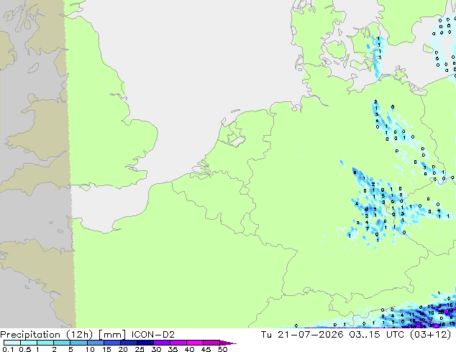Image resolution: width=456 pixels, height=352 pixels.
Task: Click the 'Precipitation (12h)' title text
Action: [47, 335]
